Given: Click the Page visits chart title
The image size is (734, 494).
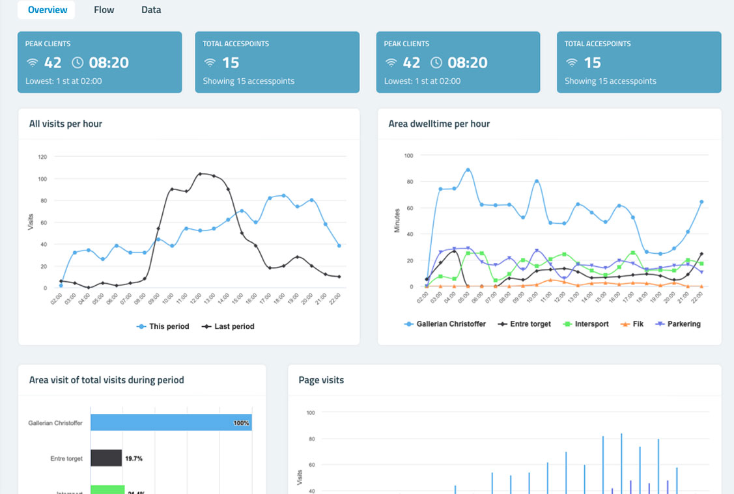Looking at the screenshot, I should [x=321, y=380].
